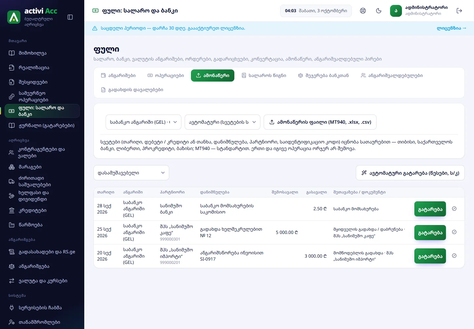Screen dimensions: 474x329
Task: Open წარმოება in the sidebar
Action: 42,225
